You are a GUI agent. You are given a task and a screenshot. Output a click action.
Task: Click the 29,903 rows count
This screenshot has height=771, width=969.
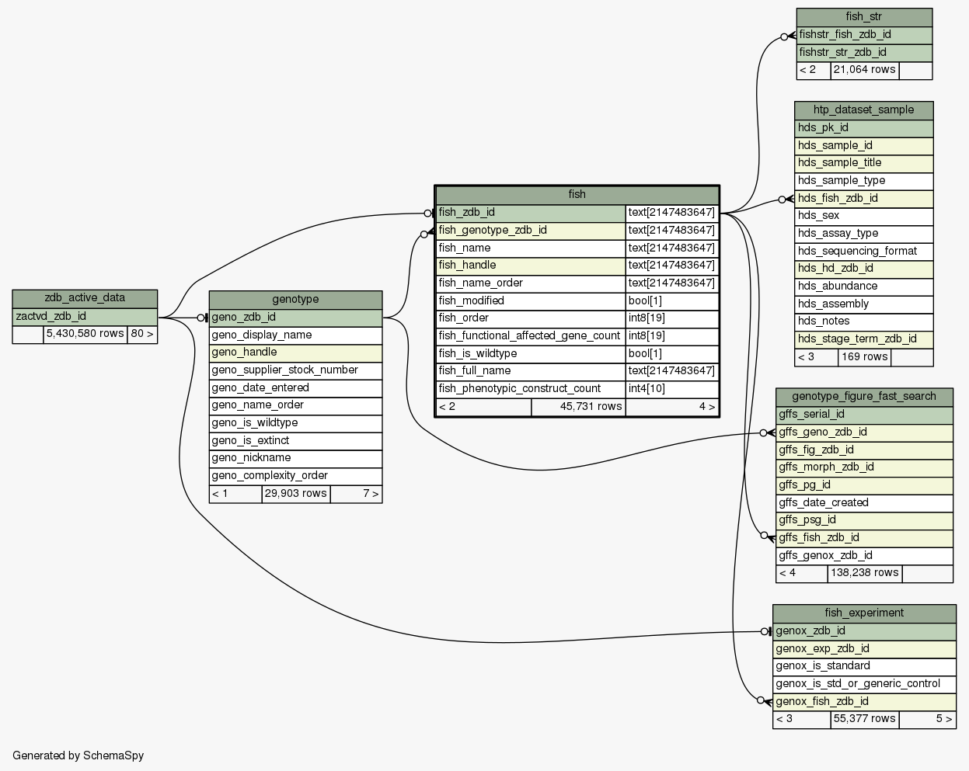click(x=296, y=494)
